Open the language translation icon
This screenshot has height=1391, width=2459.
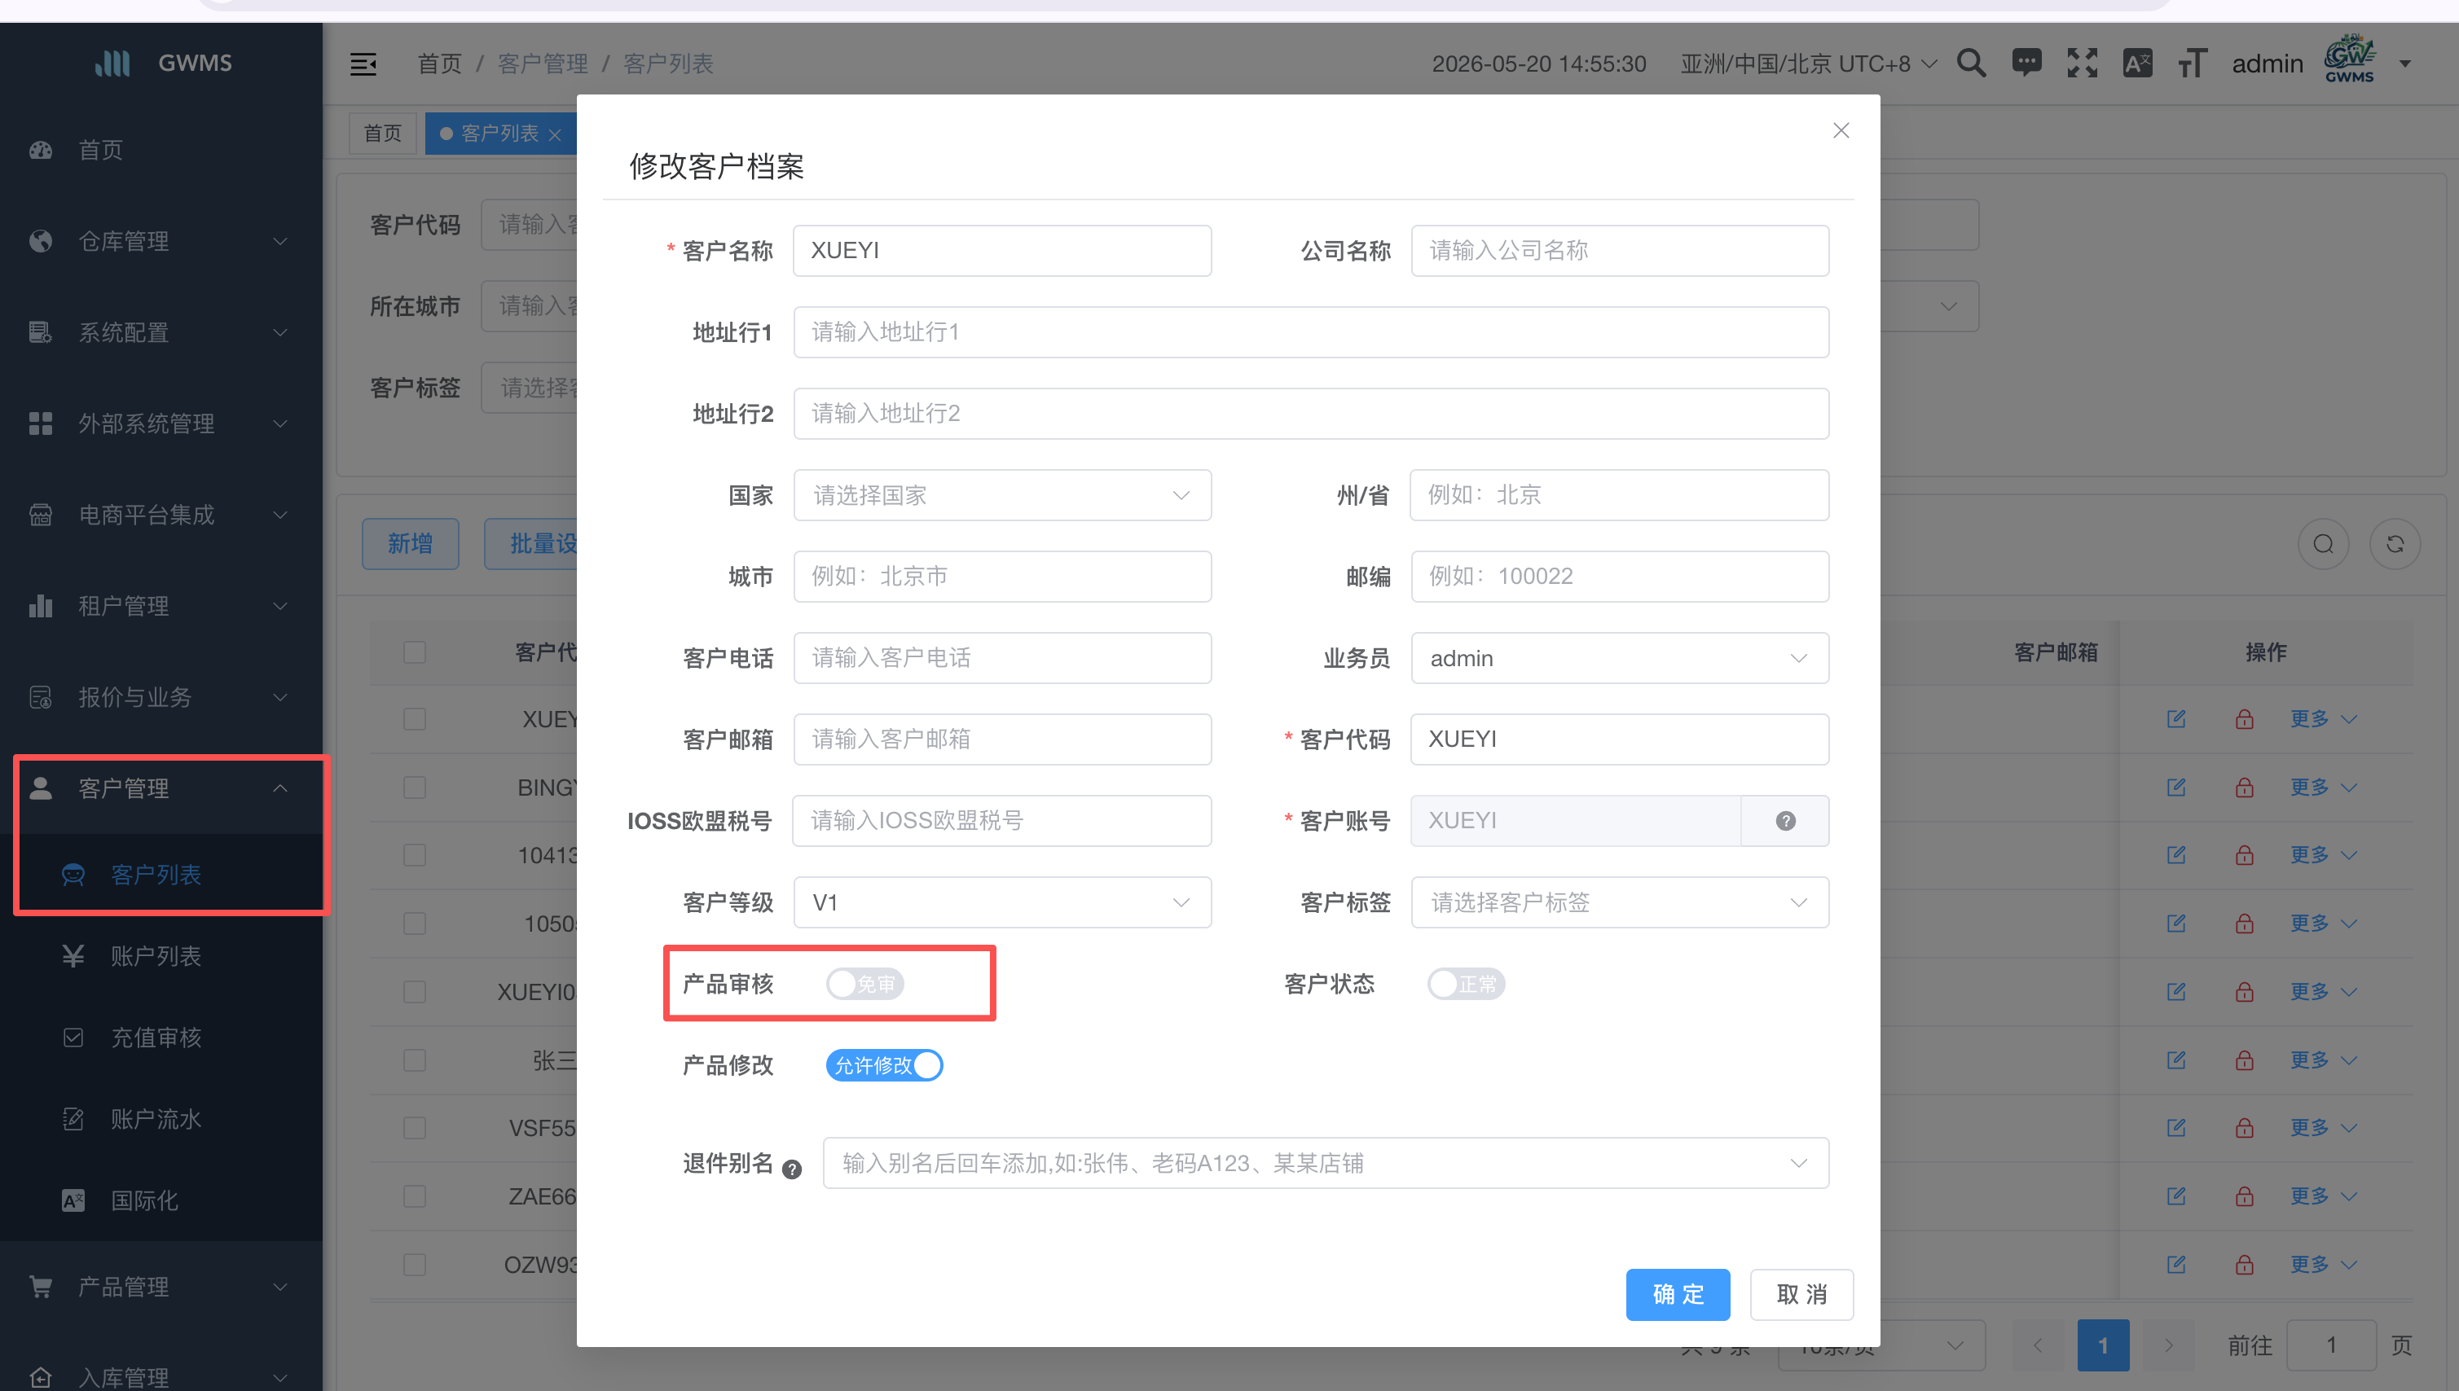pos(2137,63)
